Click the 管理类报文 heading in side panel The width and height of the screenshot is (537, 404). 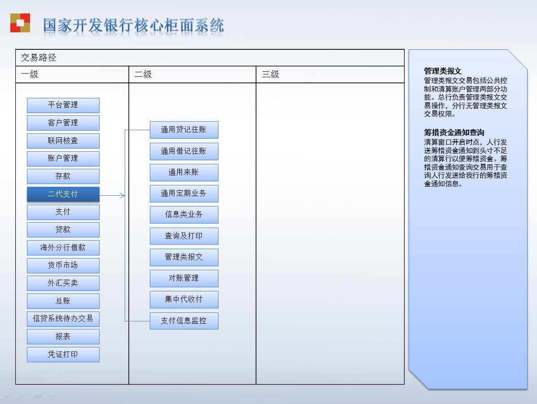(443, 71)
